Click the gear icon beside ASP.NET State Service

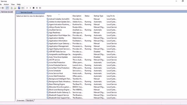[x=48, y=52]
